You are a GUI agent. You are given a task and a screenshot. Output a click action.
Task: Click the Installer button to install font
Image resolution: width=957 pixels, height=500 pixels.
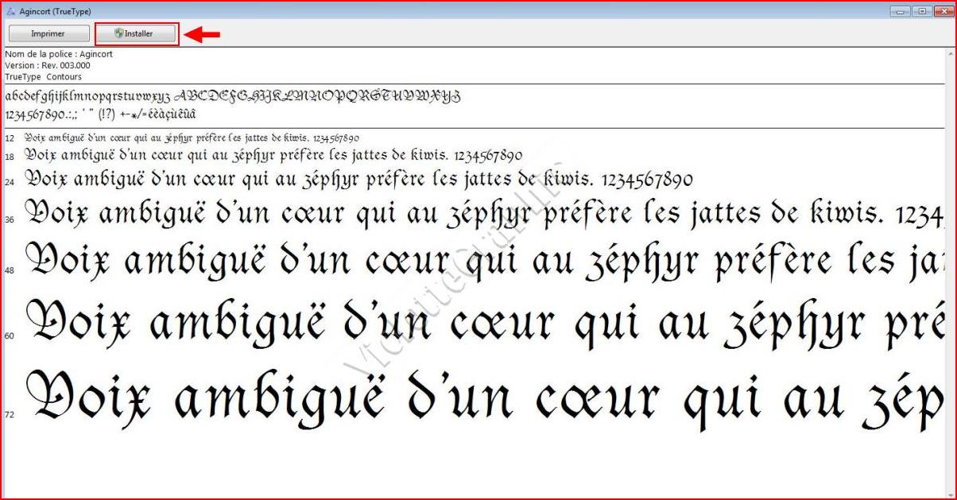[x=137, y=33]
